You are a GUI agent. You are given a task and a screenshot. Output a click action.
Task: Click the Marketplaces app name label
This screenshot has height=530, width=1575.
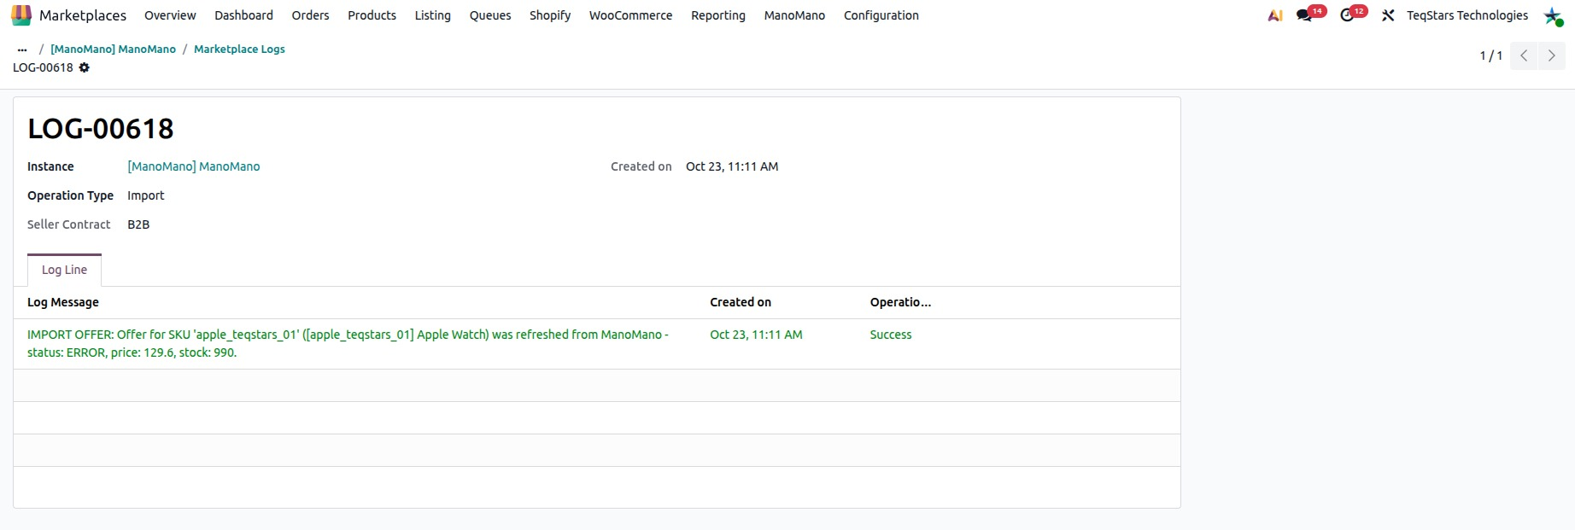[x=83, y=15]
